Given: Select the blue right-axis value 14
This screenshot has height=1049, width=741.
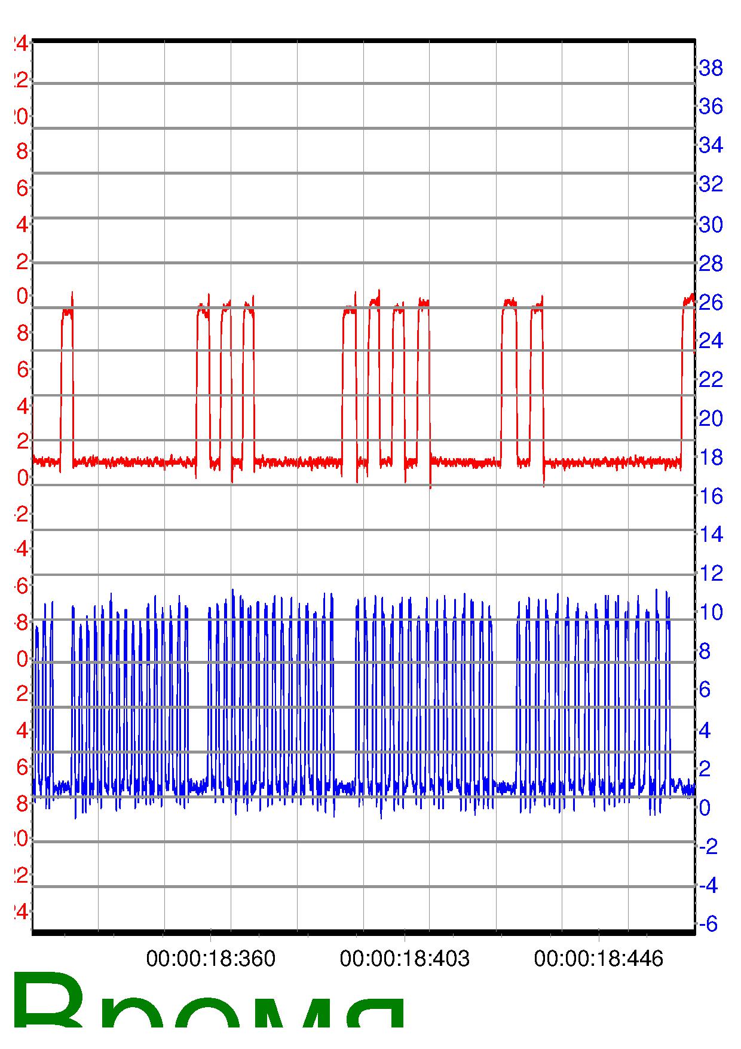Looking at the screenshot, I should pos(711,534).
